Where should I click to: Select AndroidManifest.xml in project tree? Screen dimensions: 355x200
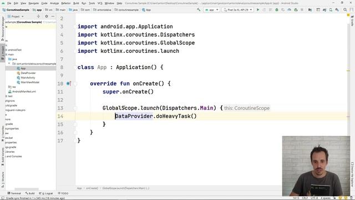pos(24,92)
